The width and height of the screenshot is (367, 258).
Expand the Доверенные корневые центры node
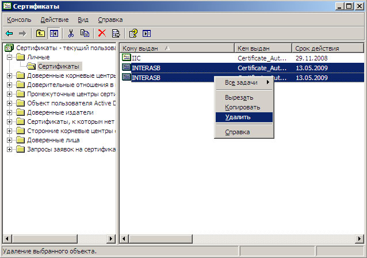10,75
